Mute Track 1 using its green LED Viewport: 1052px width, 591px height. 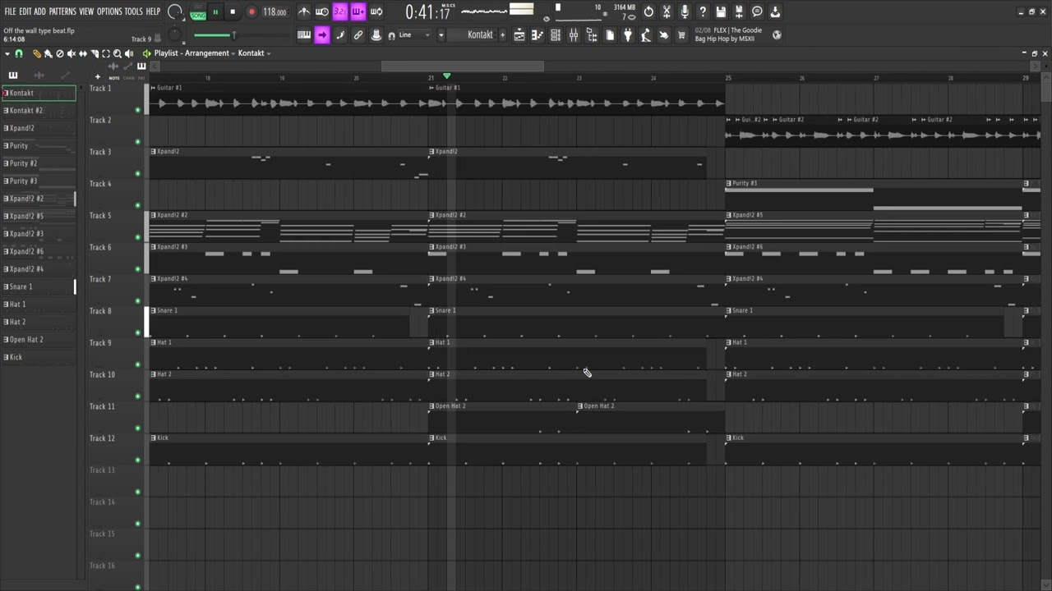137,110
